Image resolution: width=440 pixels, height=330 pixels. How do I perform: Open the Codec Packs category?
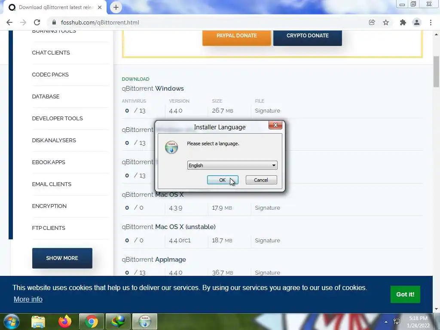click(50, 75)
